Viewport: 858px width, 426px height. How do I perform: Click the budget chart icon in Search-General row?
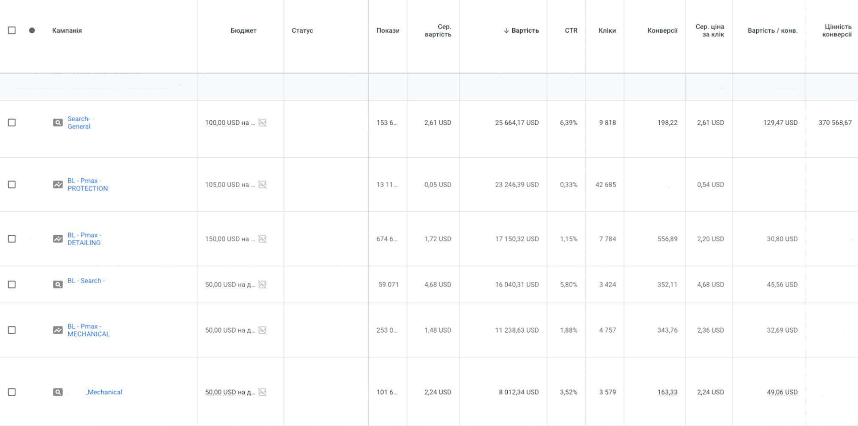pyautogui.click(x=263, y=123)
